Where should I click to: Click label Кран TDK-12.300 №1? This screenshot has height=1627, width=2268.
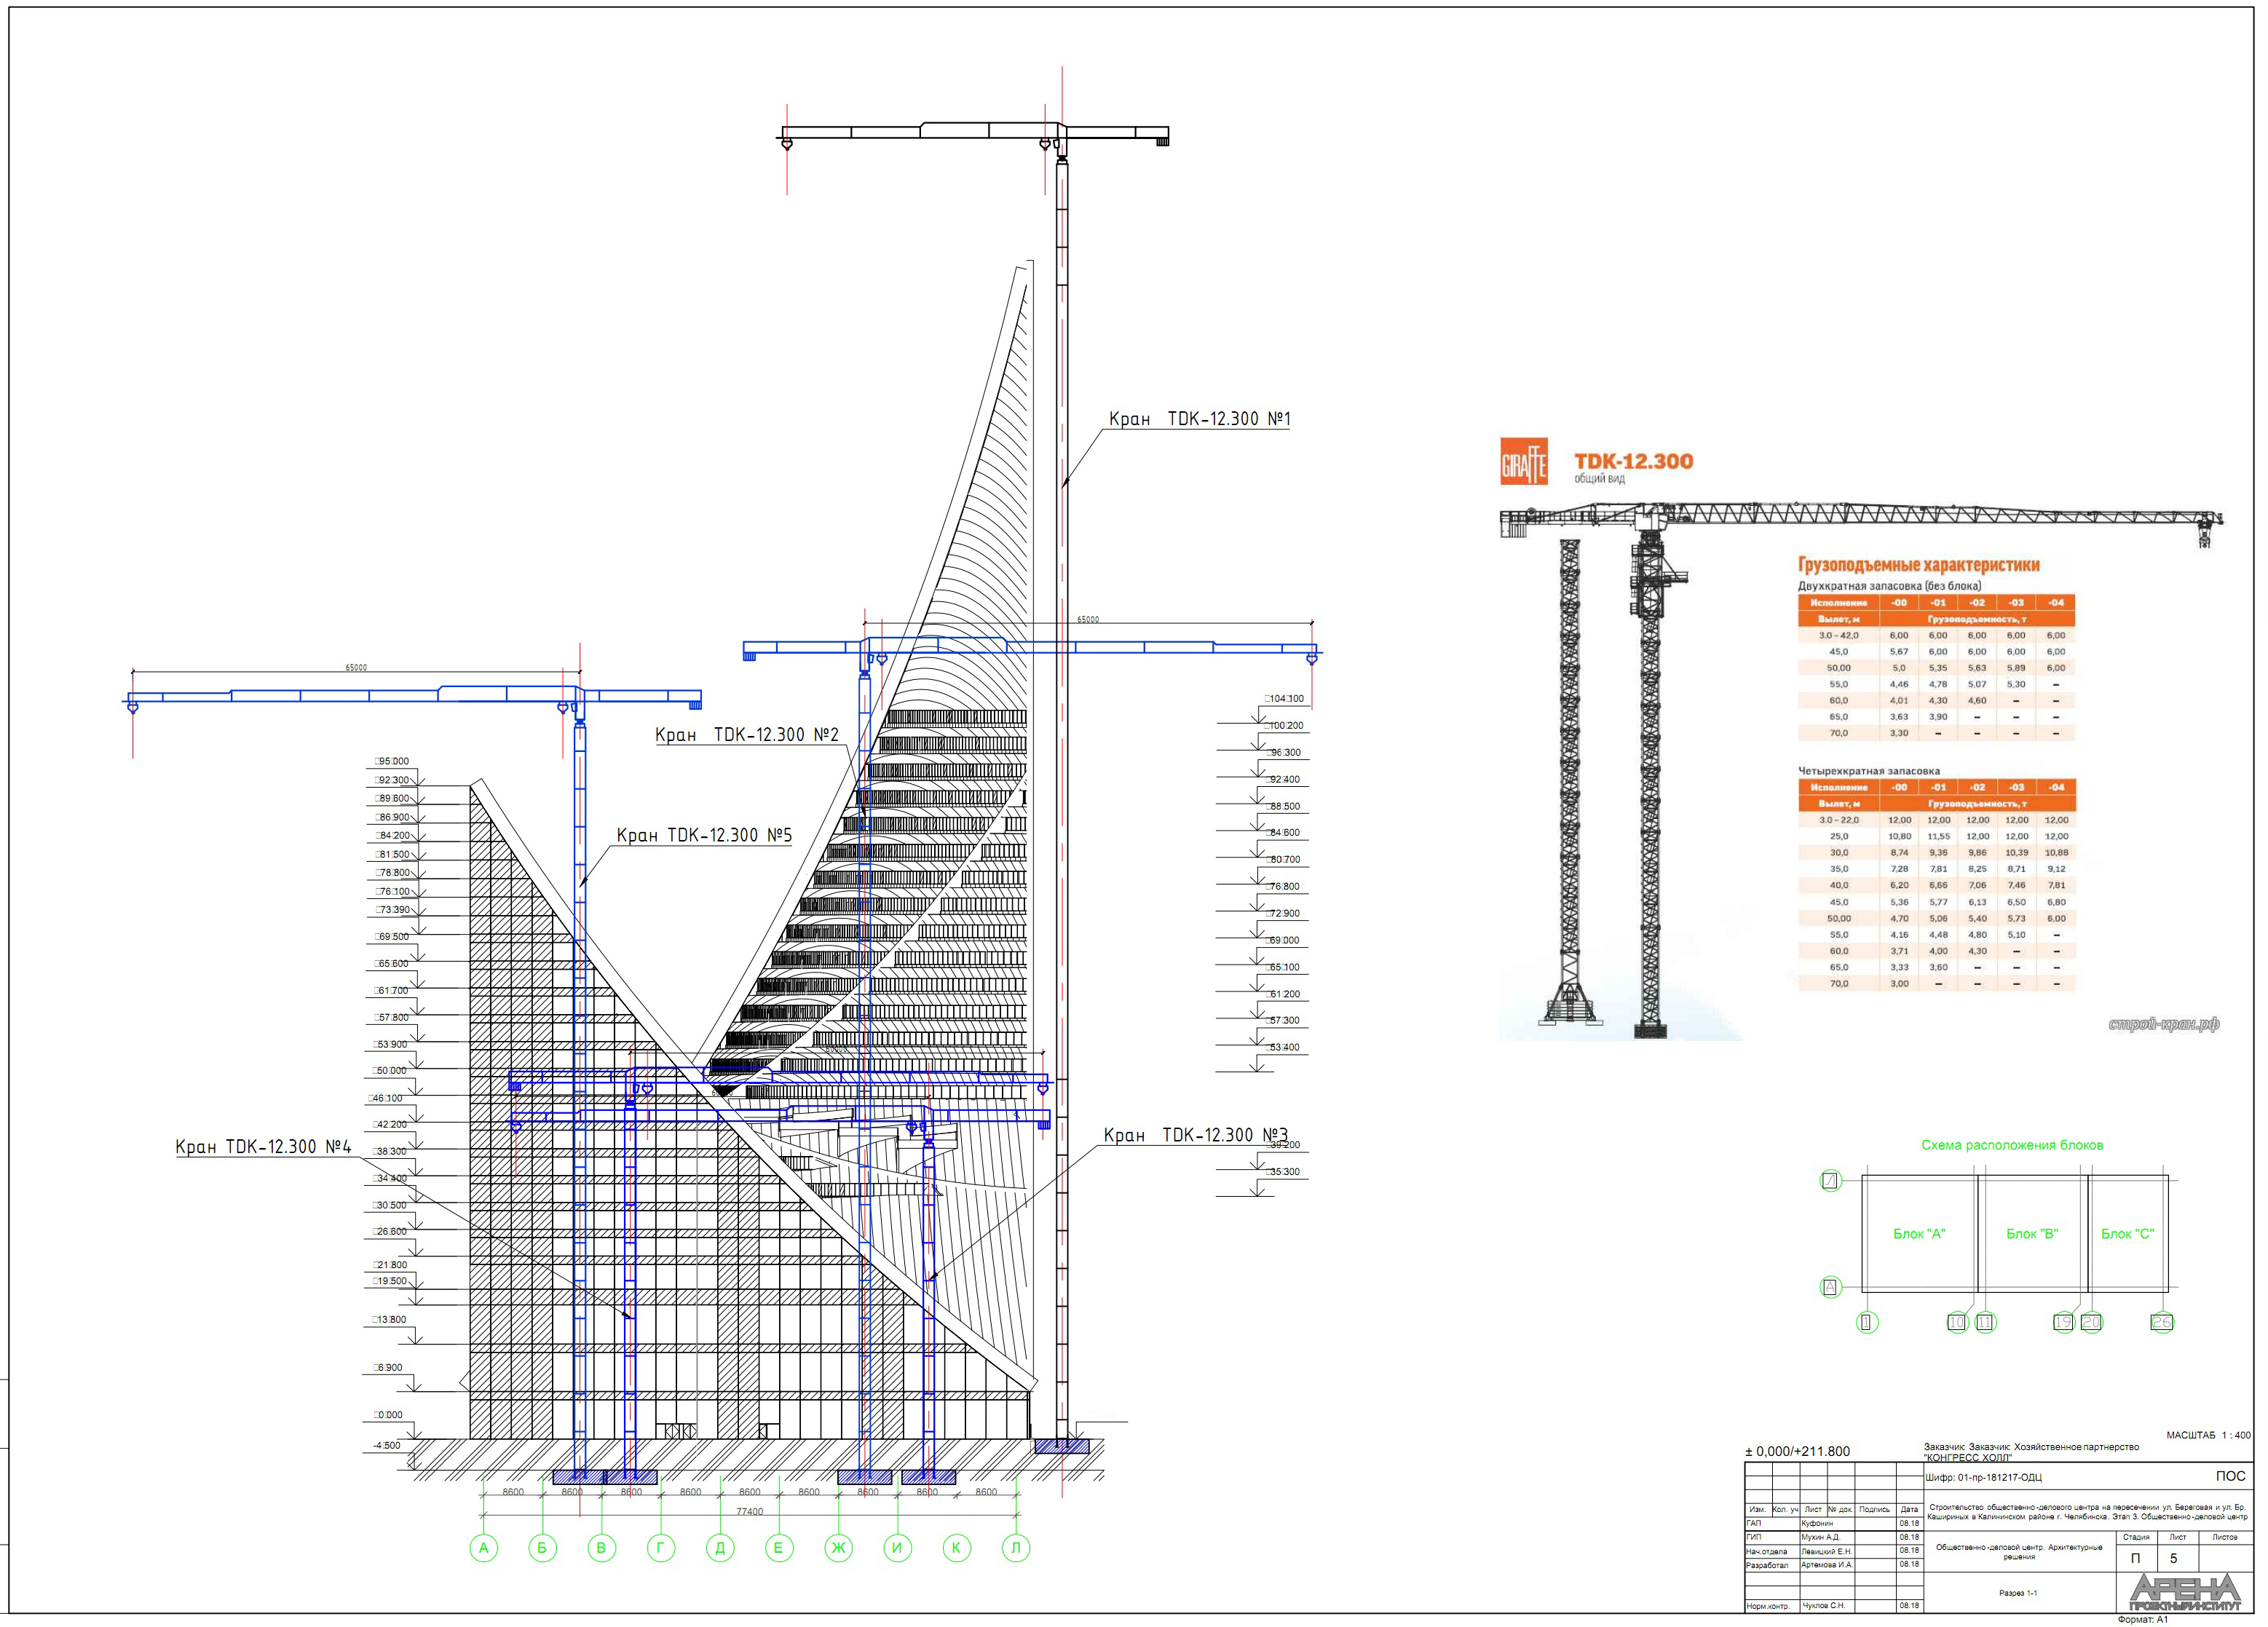pyautogui.click(x=1199, y=419)
